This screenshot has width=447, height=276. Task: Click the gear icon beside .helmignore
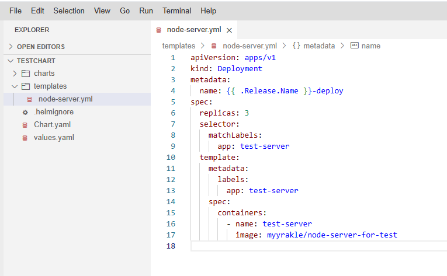coord(25,112)
